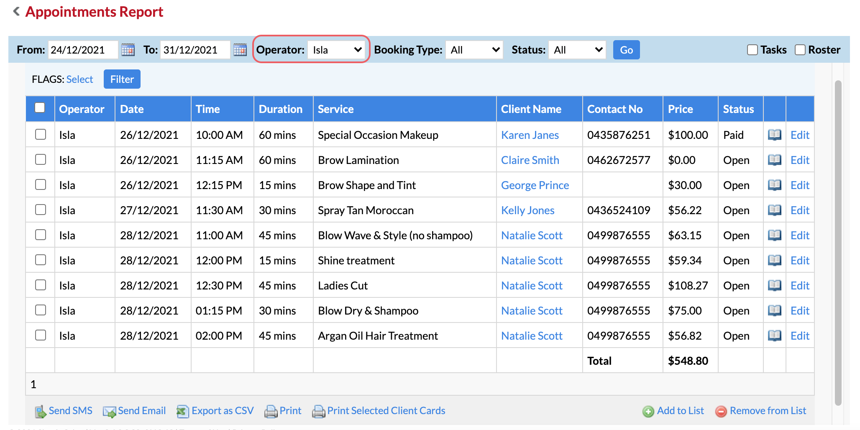Click the Send SMS link text

70,410
